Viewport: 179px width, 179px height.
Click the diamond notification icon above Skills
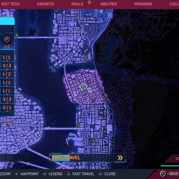[89, 2]
